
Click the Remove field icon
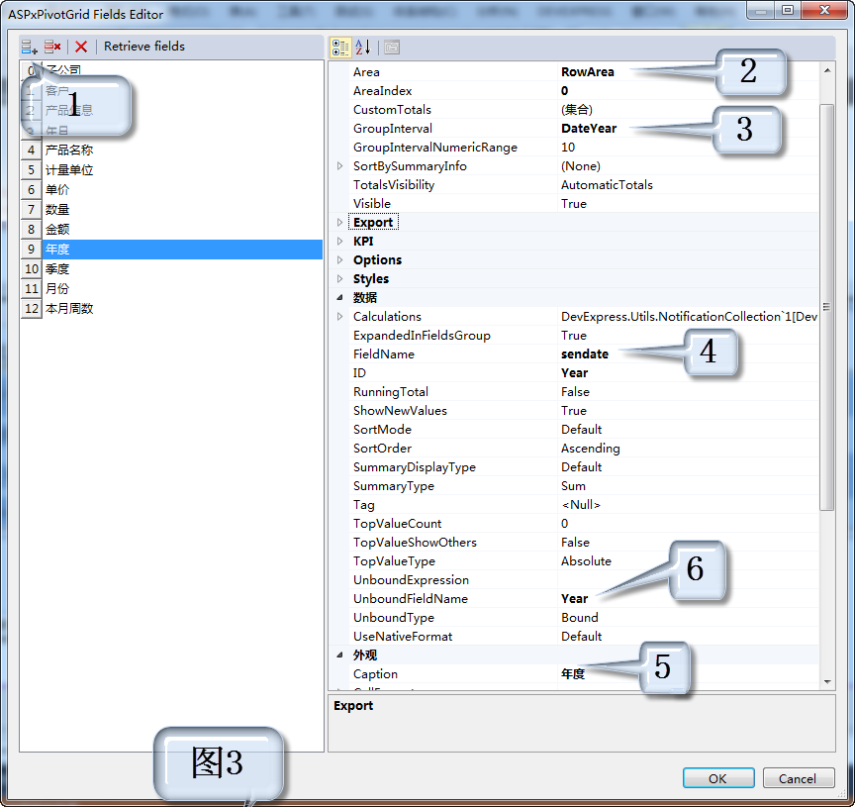pyautogui.click(x=52, y=47)
